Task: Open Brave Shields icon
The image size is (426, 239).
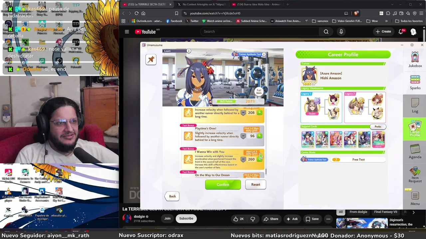Action: [356, 13]
